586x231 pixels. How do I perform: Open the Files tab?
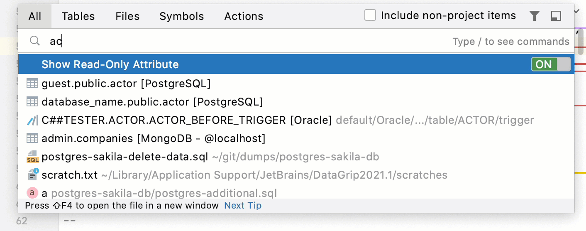127,16
